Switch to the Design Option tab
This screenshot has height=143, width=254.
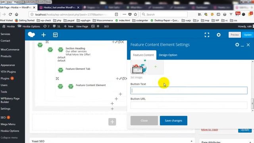pos(168,55)
